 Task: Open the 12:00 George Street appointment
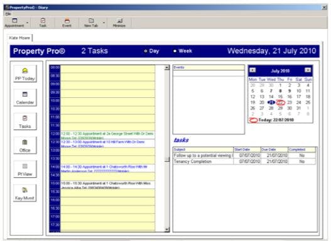pyautogui.click(x=107, y=136)
